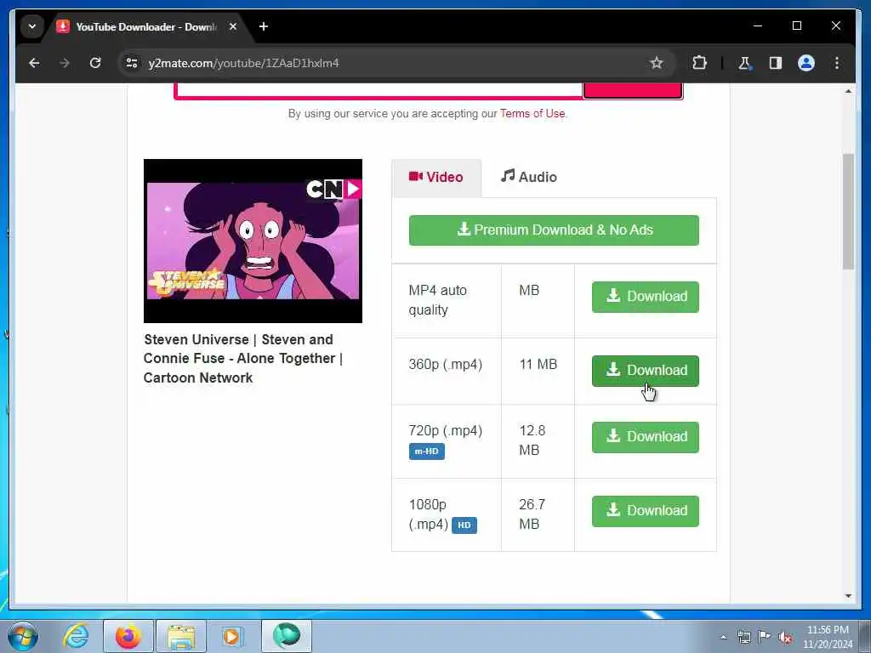This screenshot has height=653, width=871.
Task: Click the browser forward arrow
Action: tap(65, 63)
